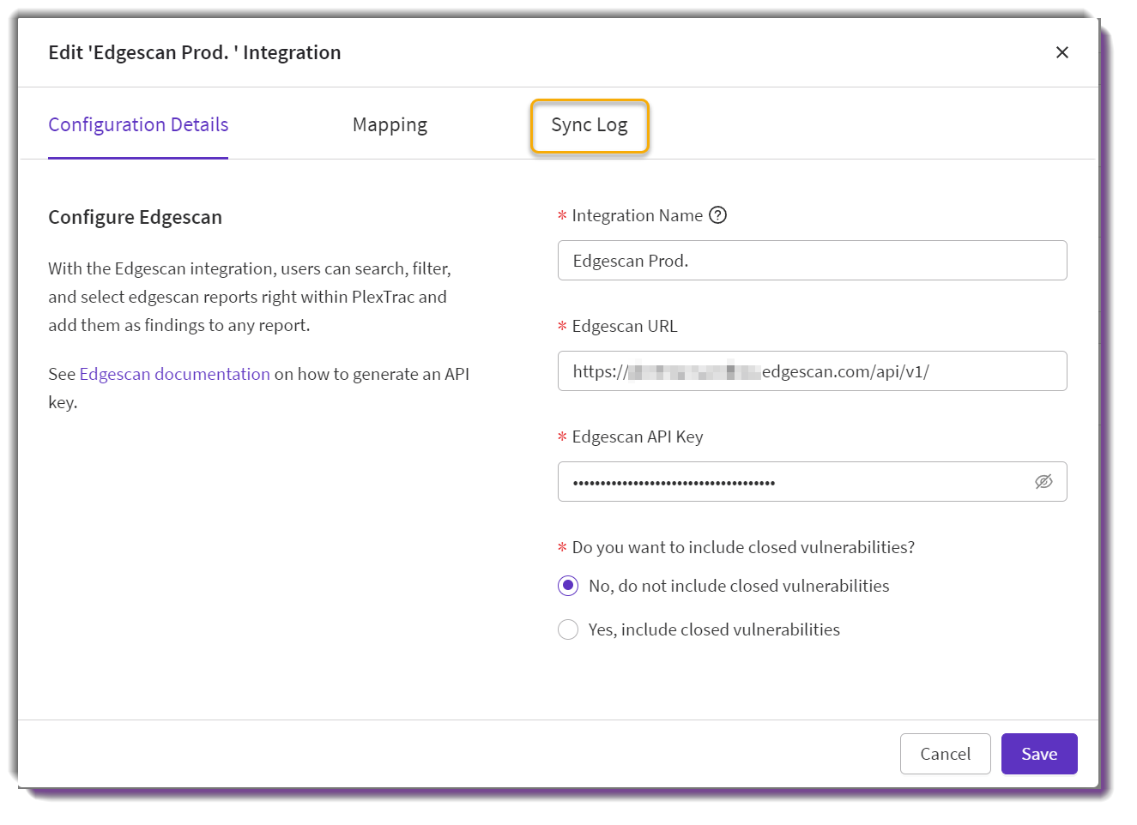Viewport: 1137px width, 825px height.
Task: Click the 'Edgescan API Key' field label
Action: [638, 437]
